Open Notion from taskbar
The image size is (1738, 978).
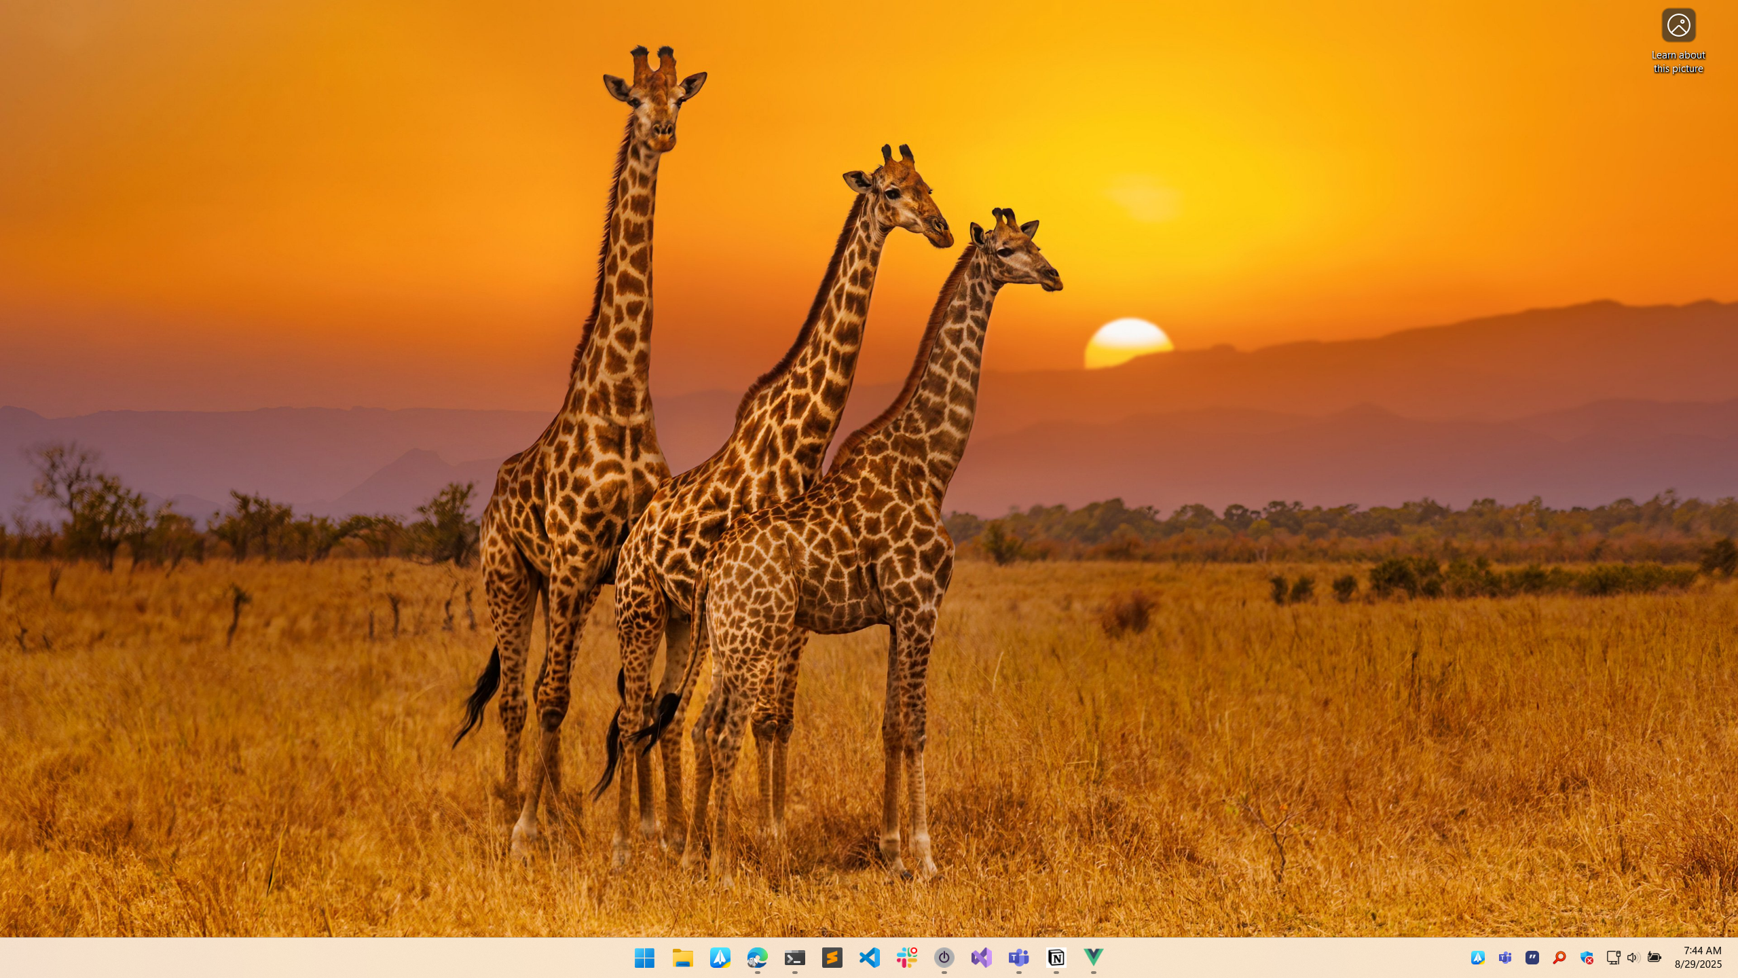point(1056,958)
